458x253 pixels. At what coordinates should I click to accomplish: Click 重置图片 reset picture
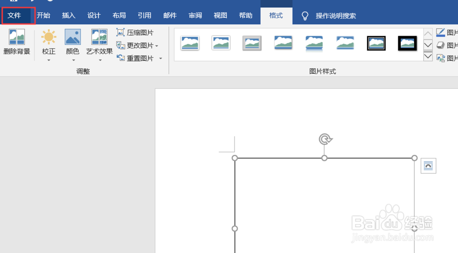(x=135, y=58)
